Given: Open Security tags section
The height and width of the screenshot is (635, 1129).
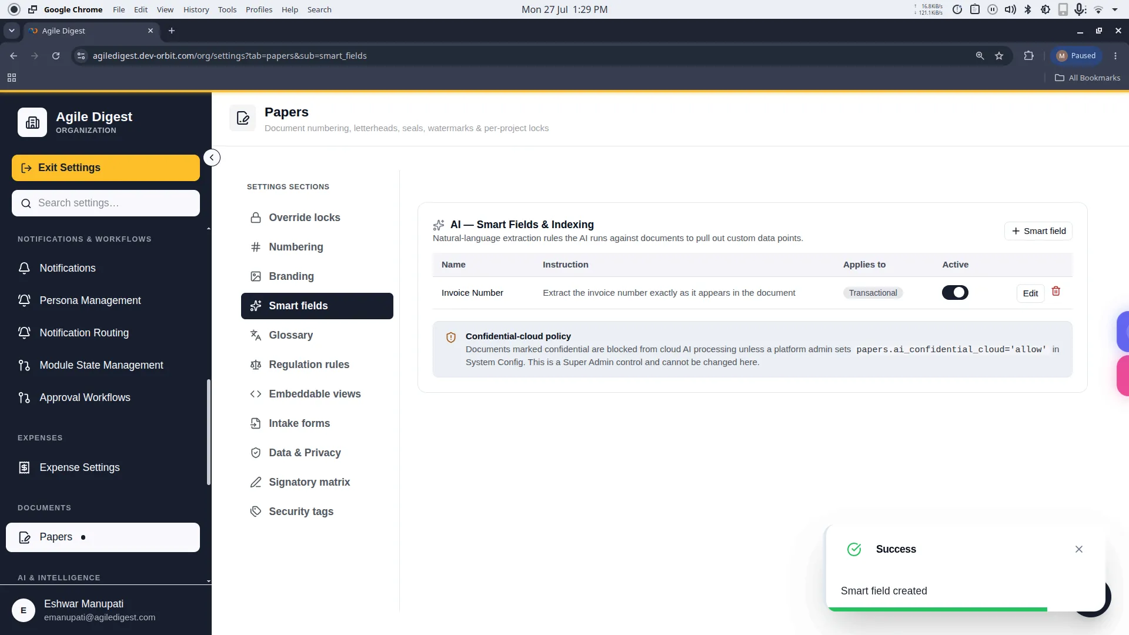Looking at the screenshot, I should tap(317, 512).
